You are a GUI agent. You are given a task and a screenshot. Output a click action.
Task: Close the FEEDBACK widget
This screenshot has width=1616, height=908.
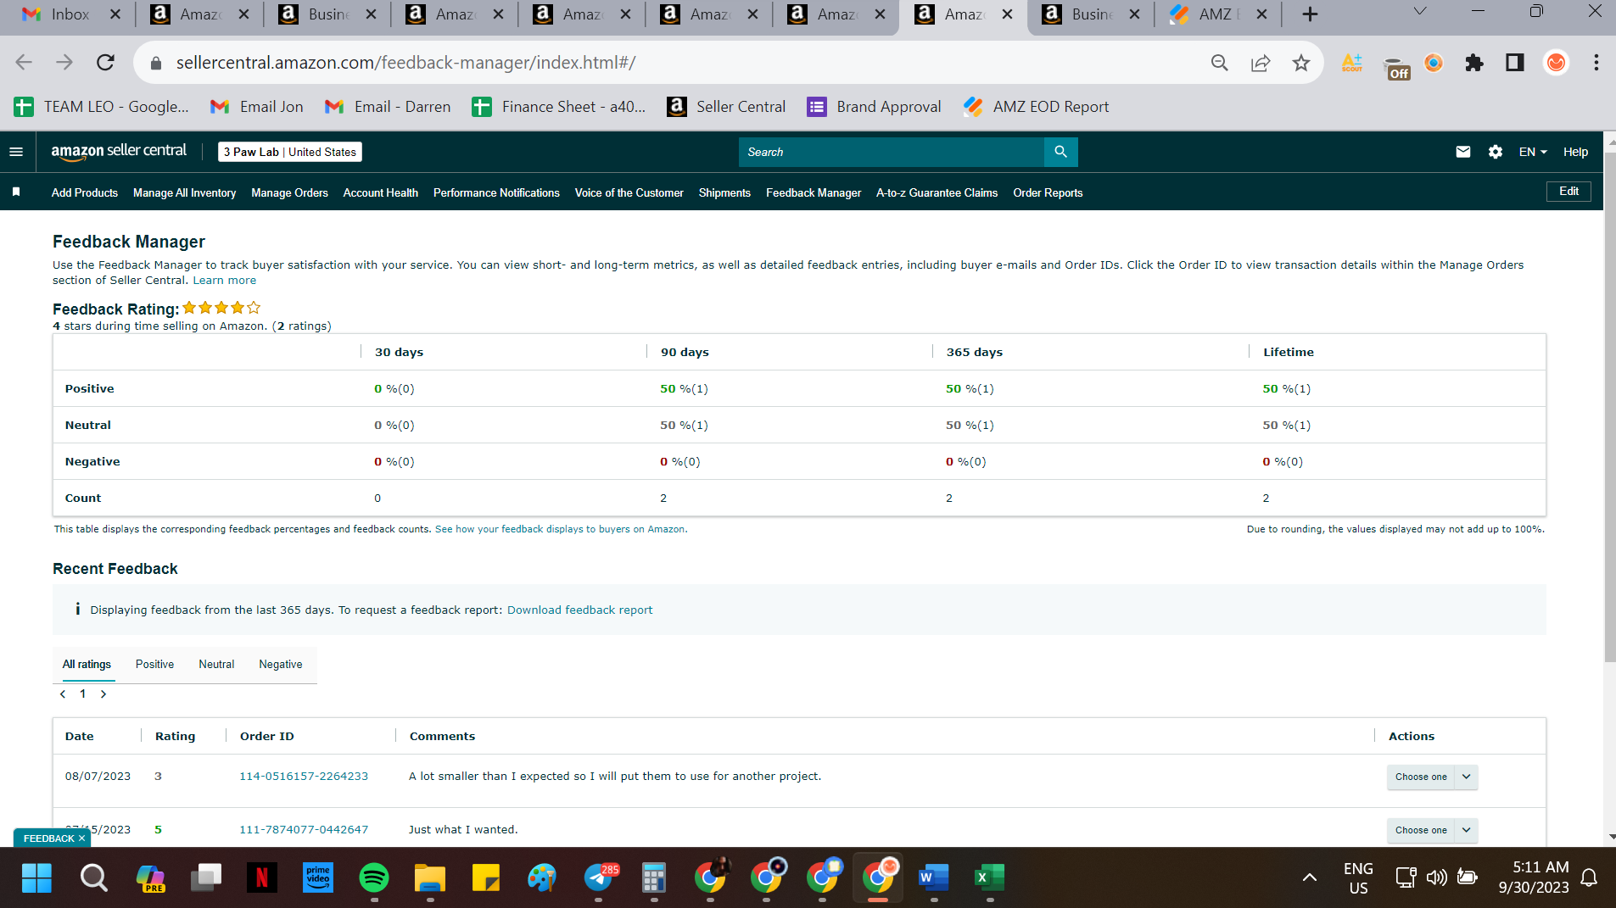pyautogui.click(x=81, y=838)
